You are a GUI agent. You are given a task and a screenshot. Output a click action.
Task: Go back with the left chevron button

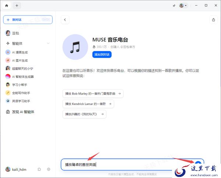pyautogui.click(x=65, y=20)
